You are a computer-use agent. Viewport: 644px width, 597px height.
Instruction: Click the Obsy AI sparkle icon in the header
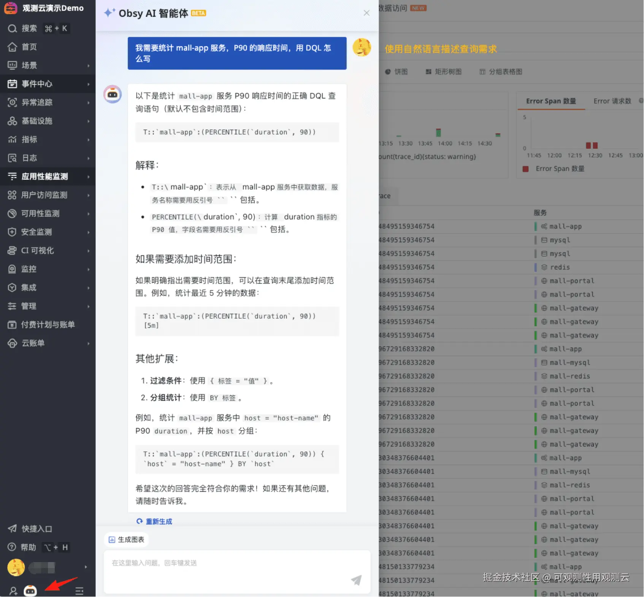[109, 13]
